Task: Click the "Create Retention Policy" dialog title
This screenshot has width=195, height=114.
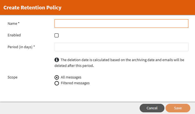Action: [32, 8]
